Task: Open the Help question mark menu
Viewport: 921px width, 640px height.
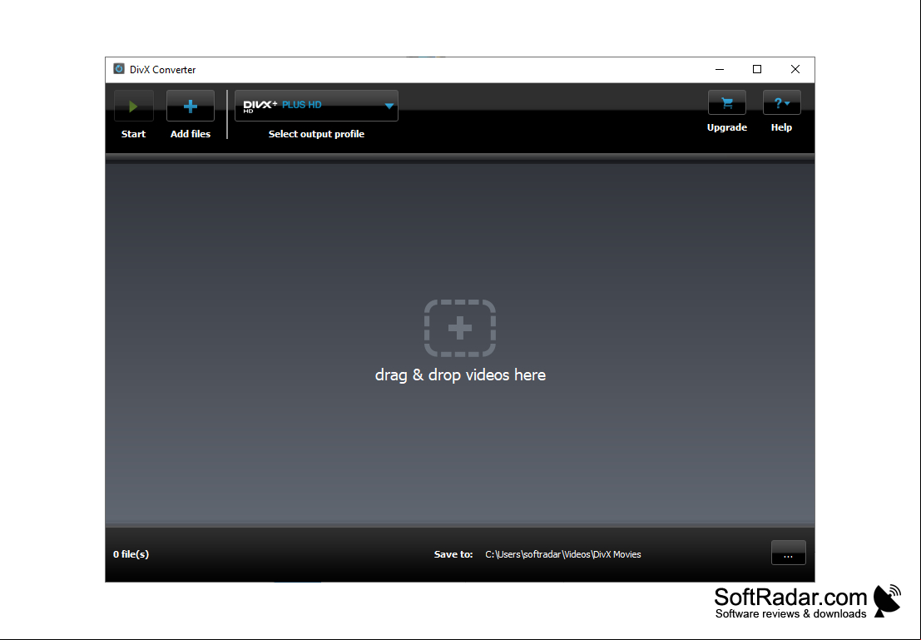Action: [782, 103]
